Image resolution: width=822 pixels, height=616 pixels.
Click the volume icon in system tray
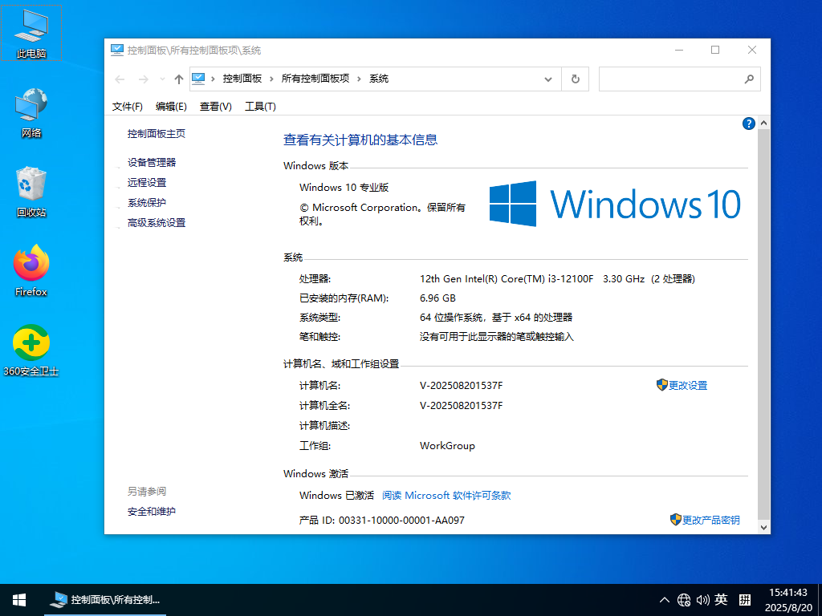click(x=703, y=599)
